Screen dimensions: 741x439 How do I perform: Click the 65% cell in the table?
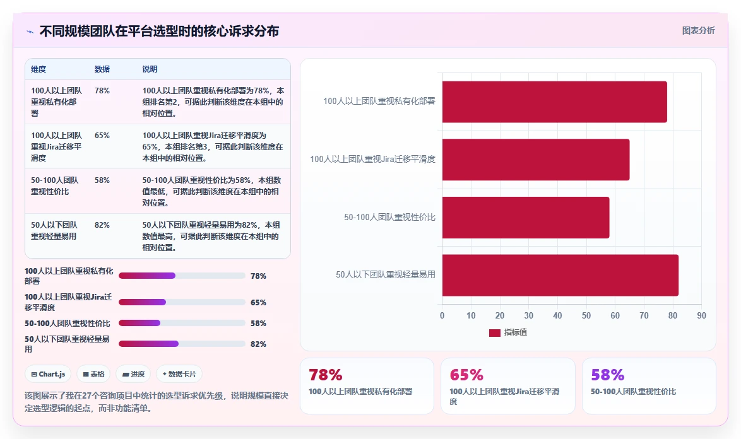(102, 136)
